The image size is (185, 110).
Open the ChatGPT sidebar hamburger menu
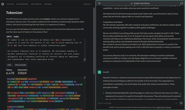pos(99,3)
